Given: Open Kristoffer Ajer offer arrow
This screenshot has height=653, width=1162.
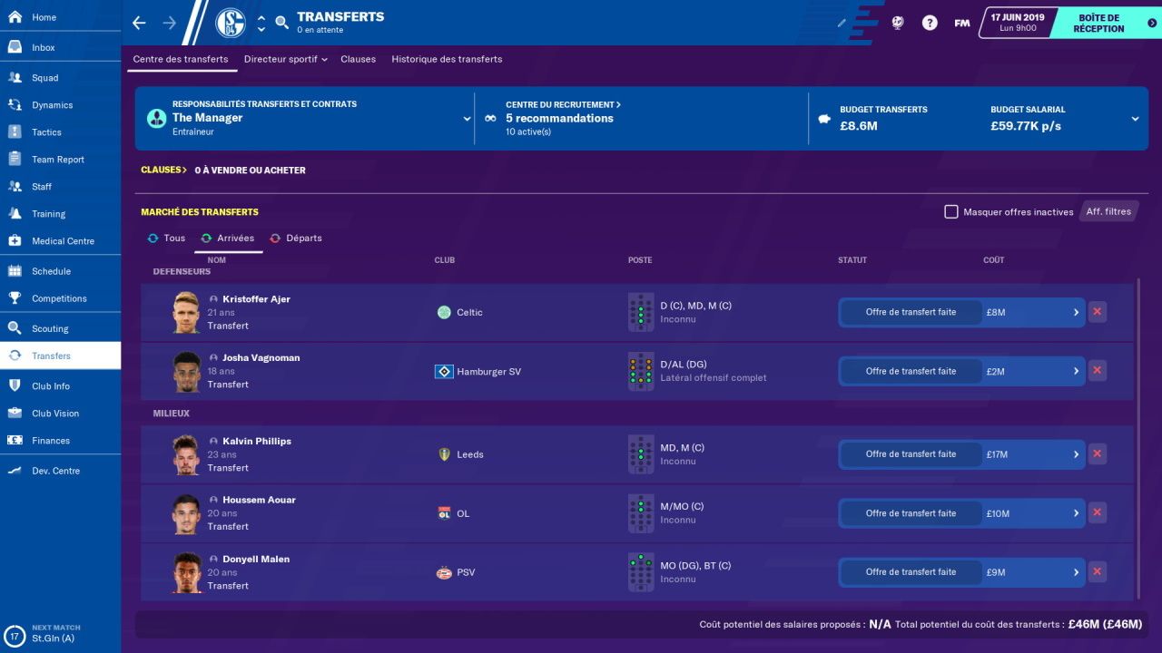Looking at the screenshot, I should point(1076,312).
